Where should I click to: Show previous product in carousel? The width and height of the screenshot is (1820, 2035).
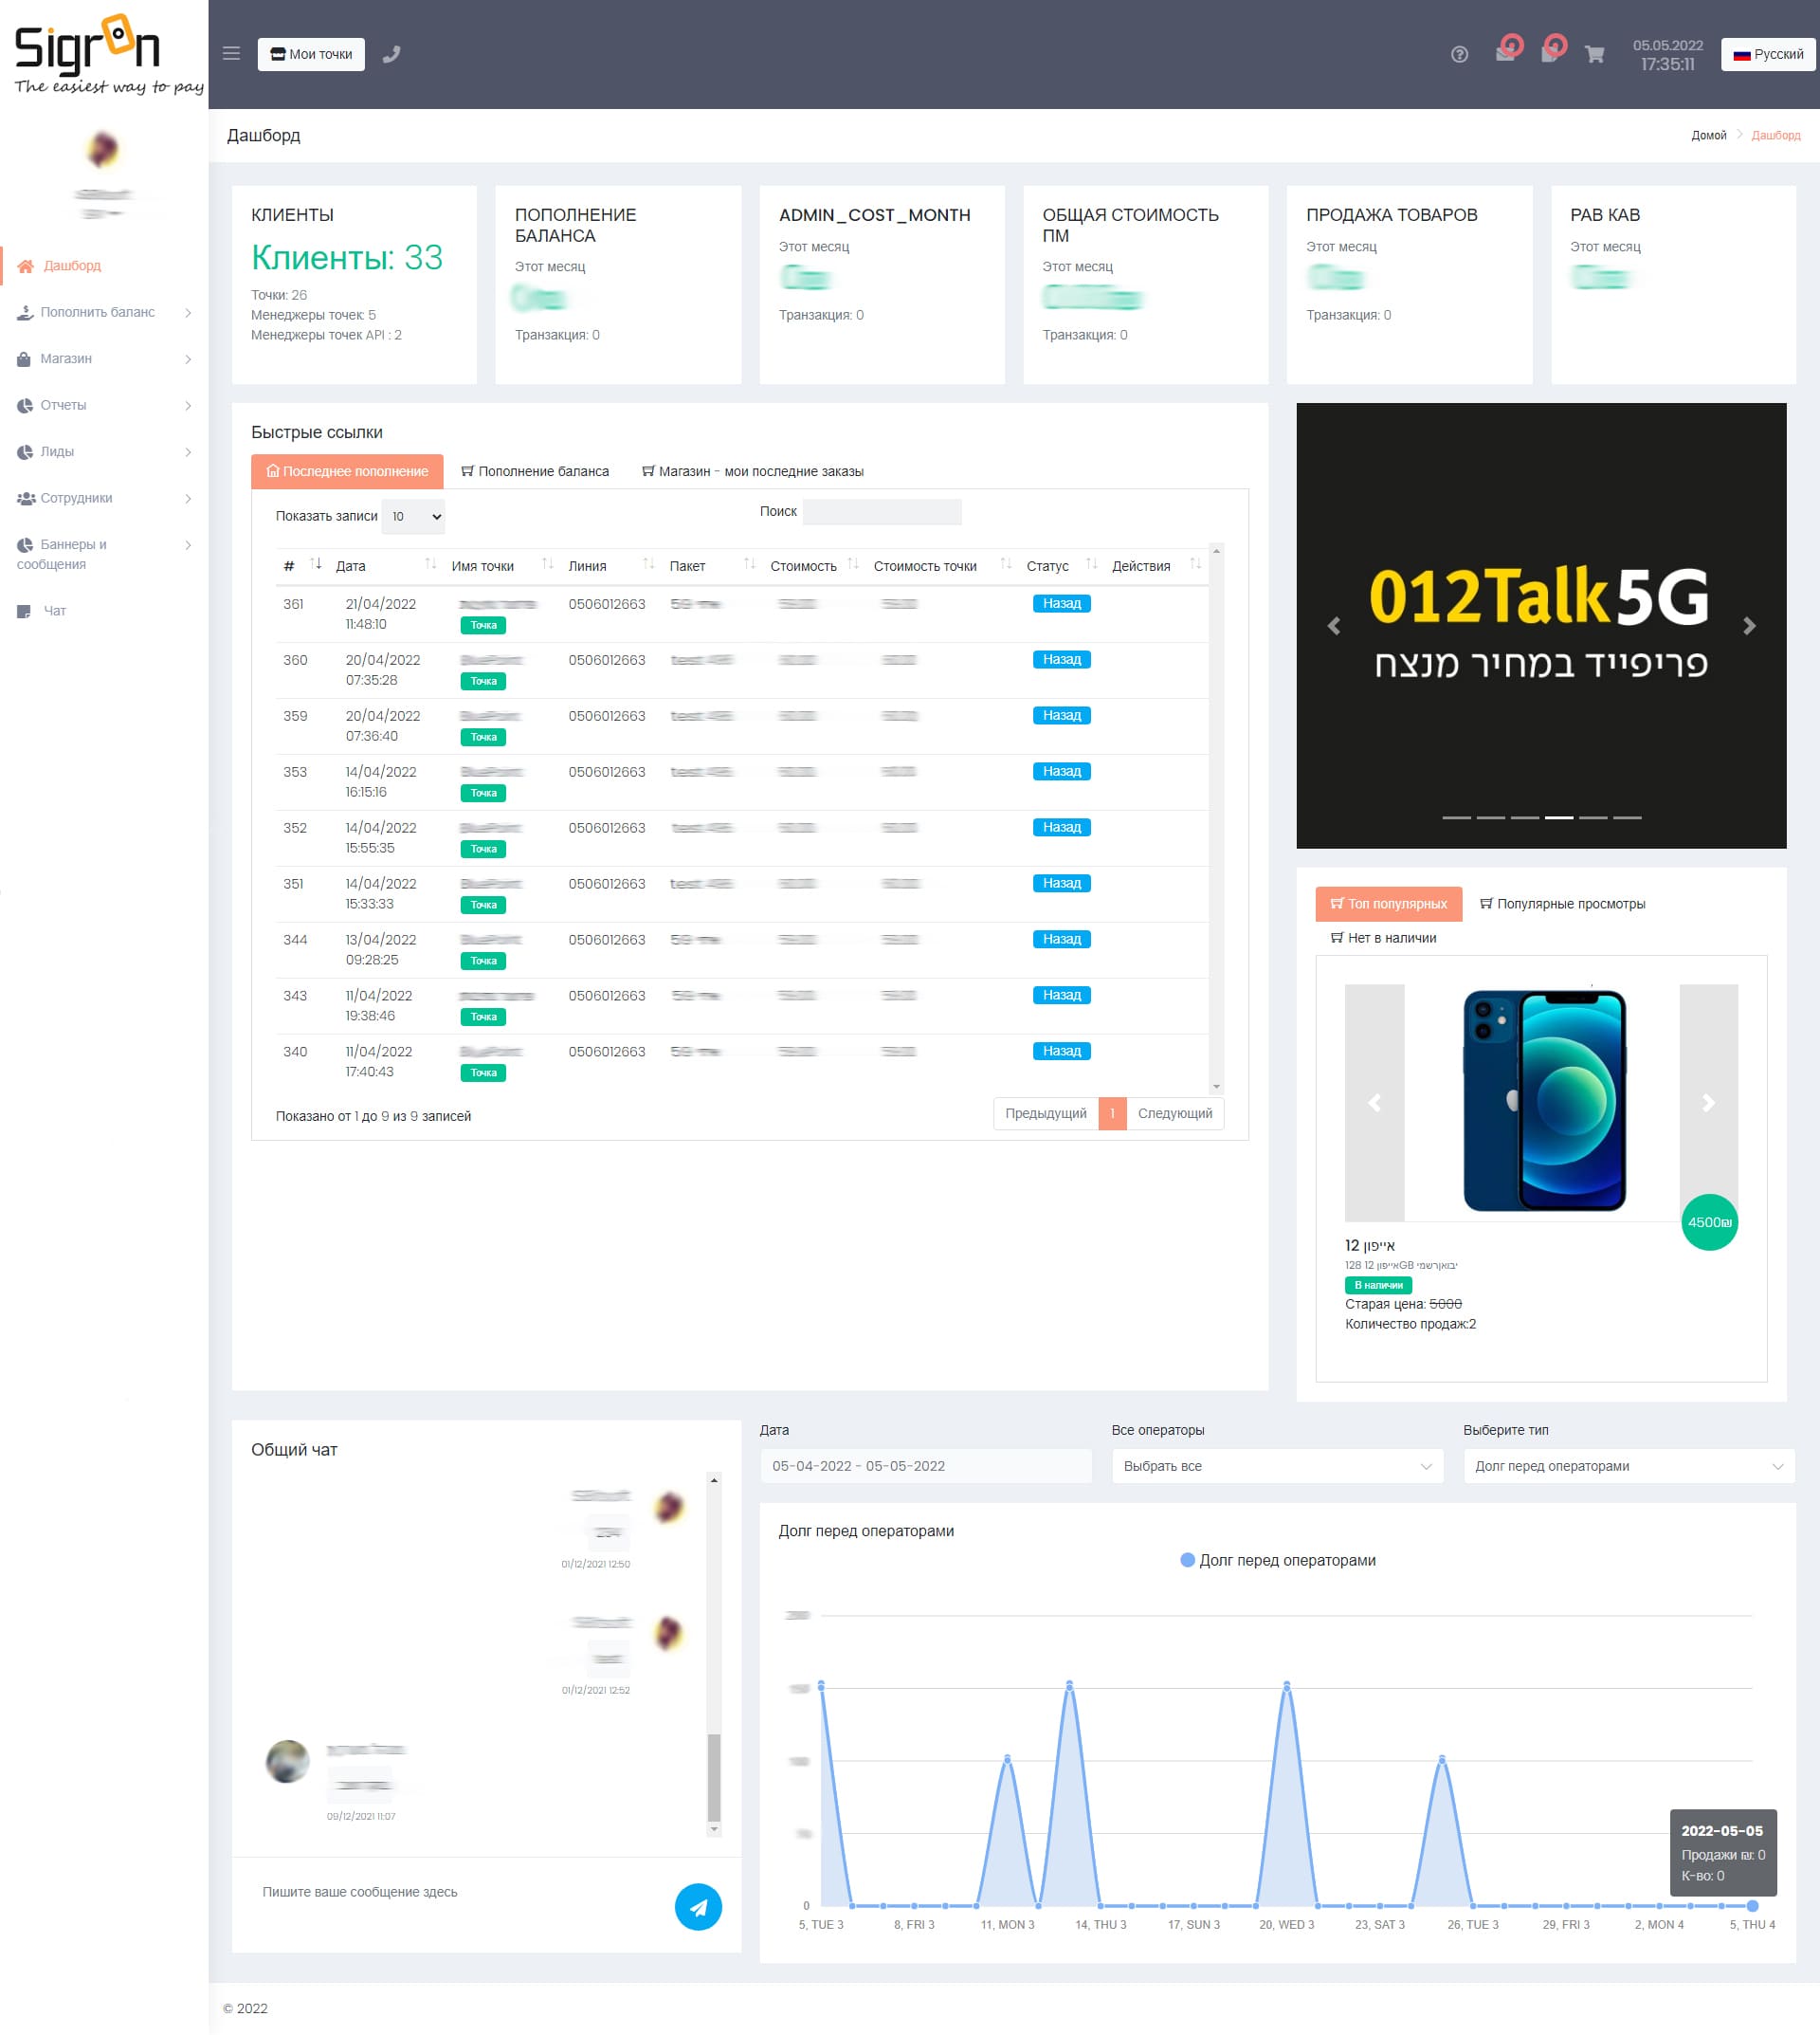coord(1374,1103)
